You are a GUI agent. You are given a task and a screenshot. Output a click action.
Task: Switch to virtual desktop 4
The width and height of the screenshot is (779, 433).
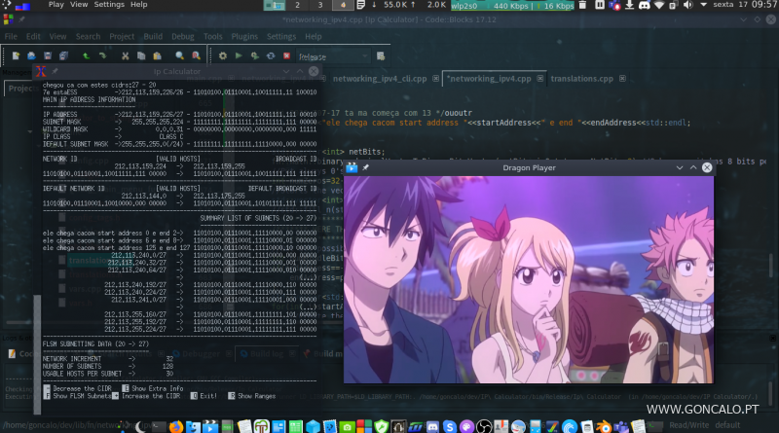343,5
